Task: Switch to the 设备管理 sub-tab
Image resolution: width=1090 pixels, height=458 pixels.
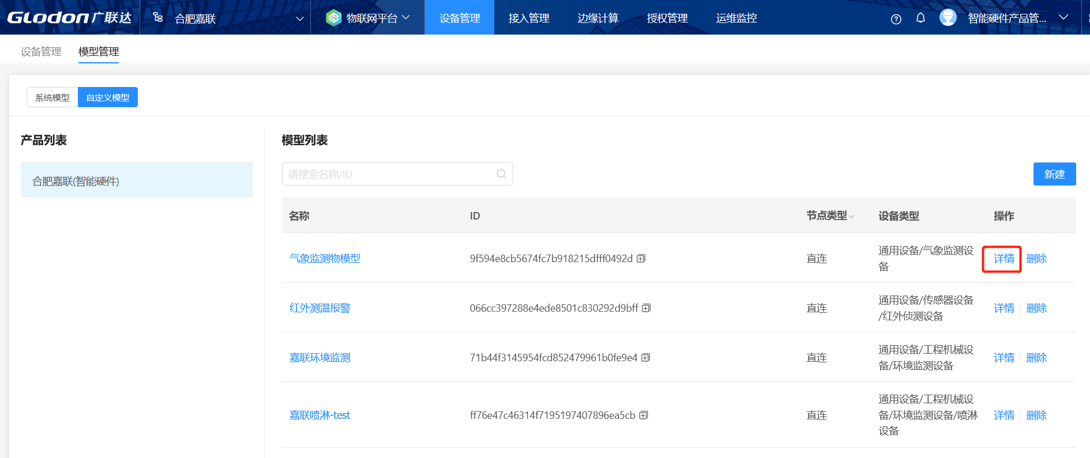Action: pyautogui.click(x=41, y=51)
